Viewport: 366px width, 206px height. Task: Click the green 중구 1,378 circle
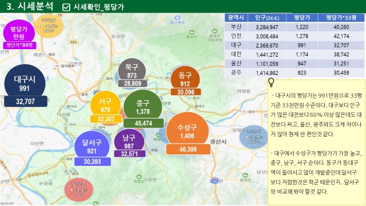coord(142,107)
